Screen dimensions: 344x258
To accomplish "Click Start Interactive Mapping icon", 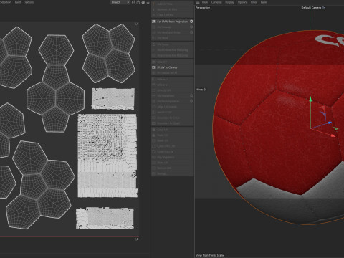I will [153, 50].
